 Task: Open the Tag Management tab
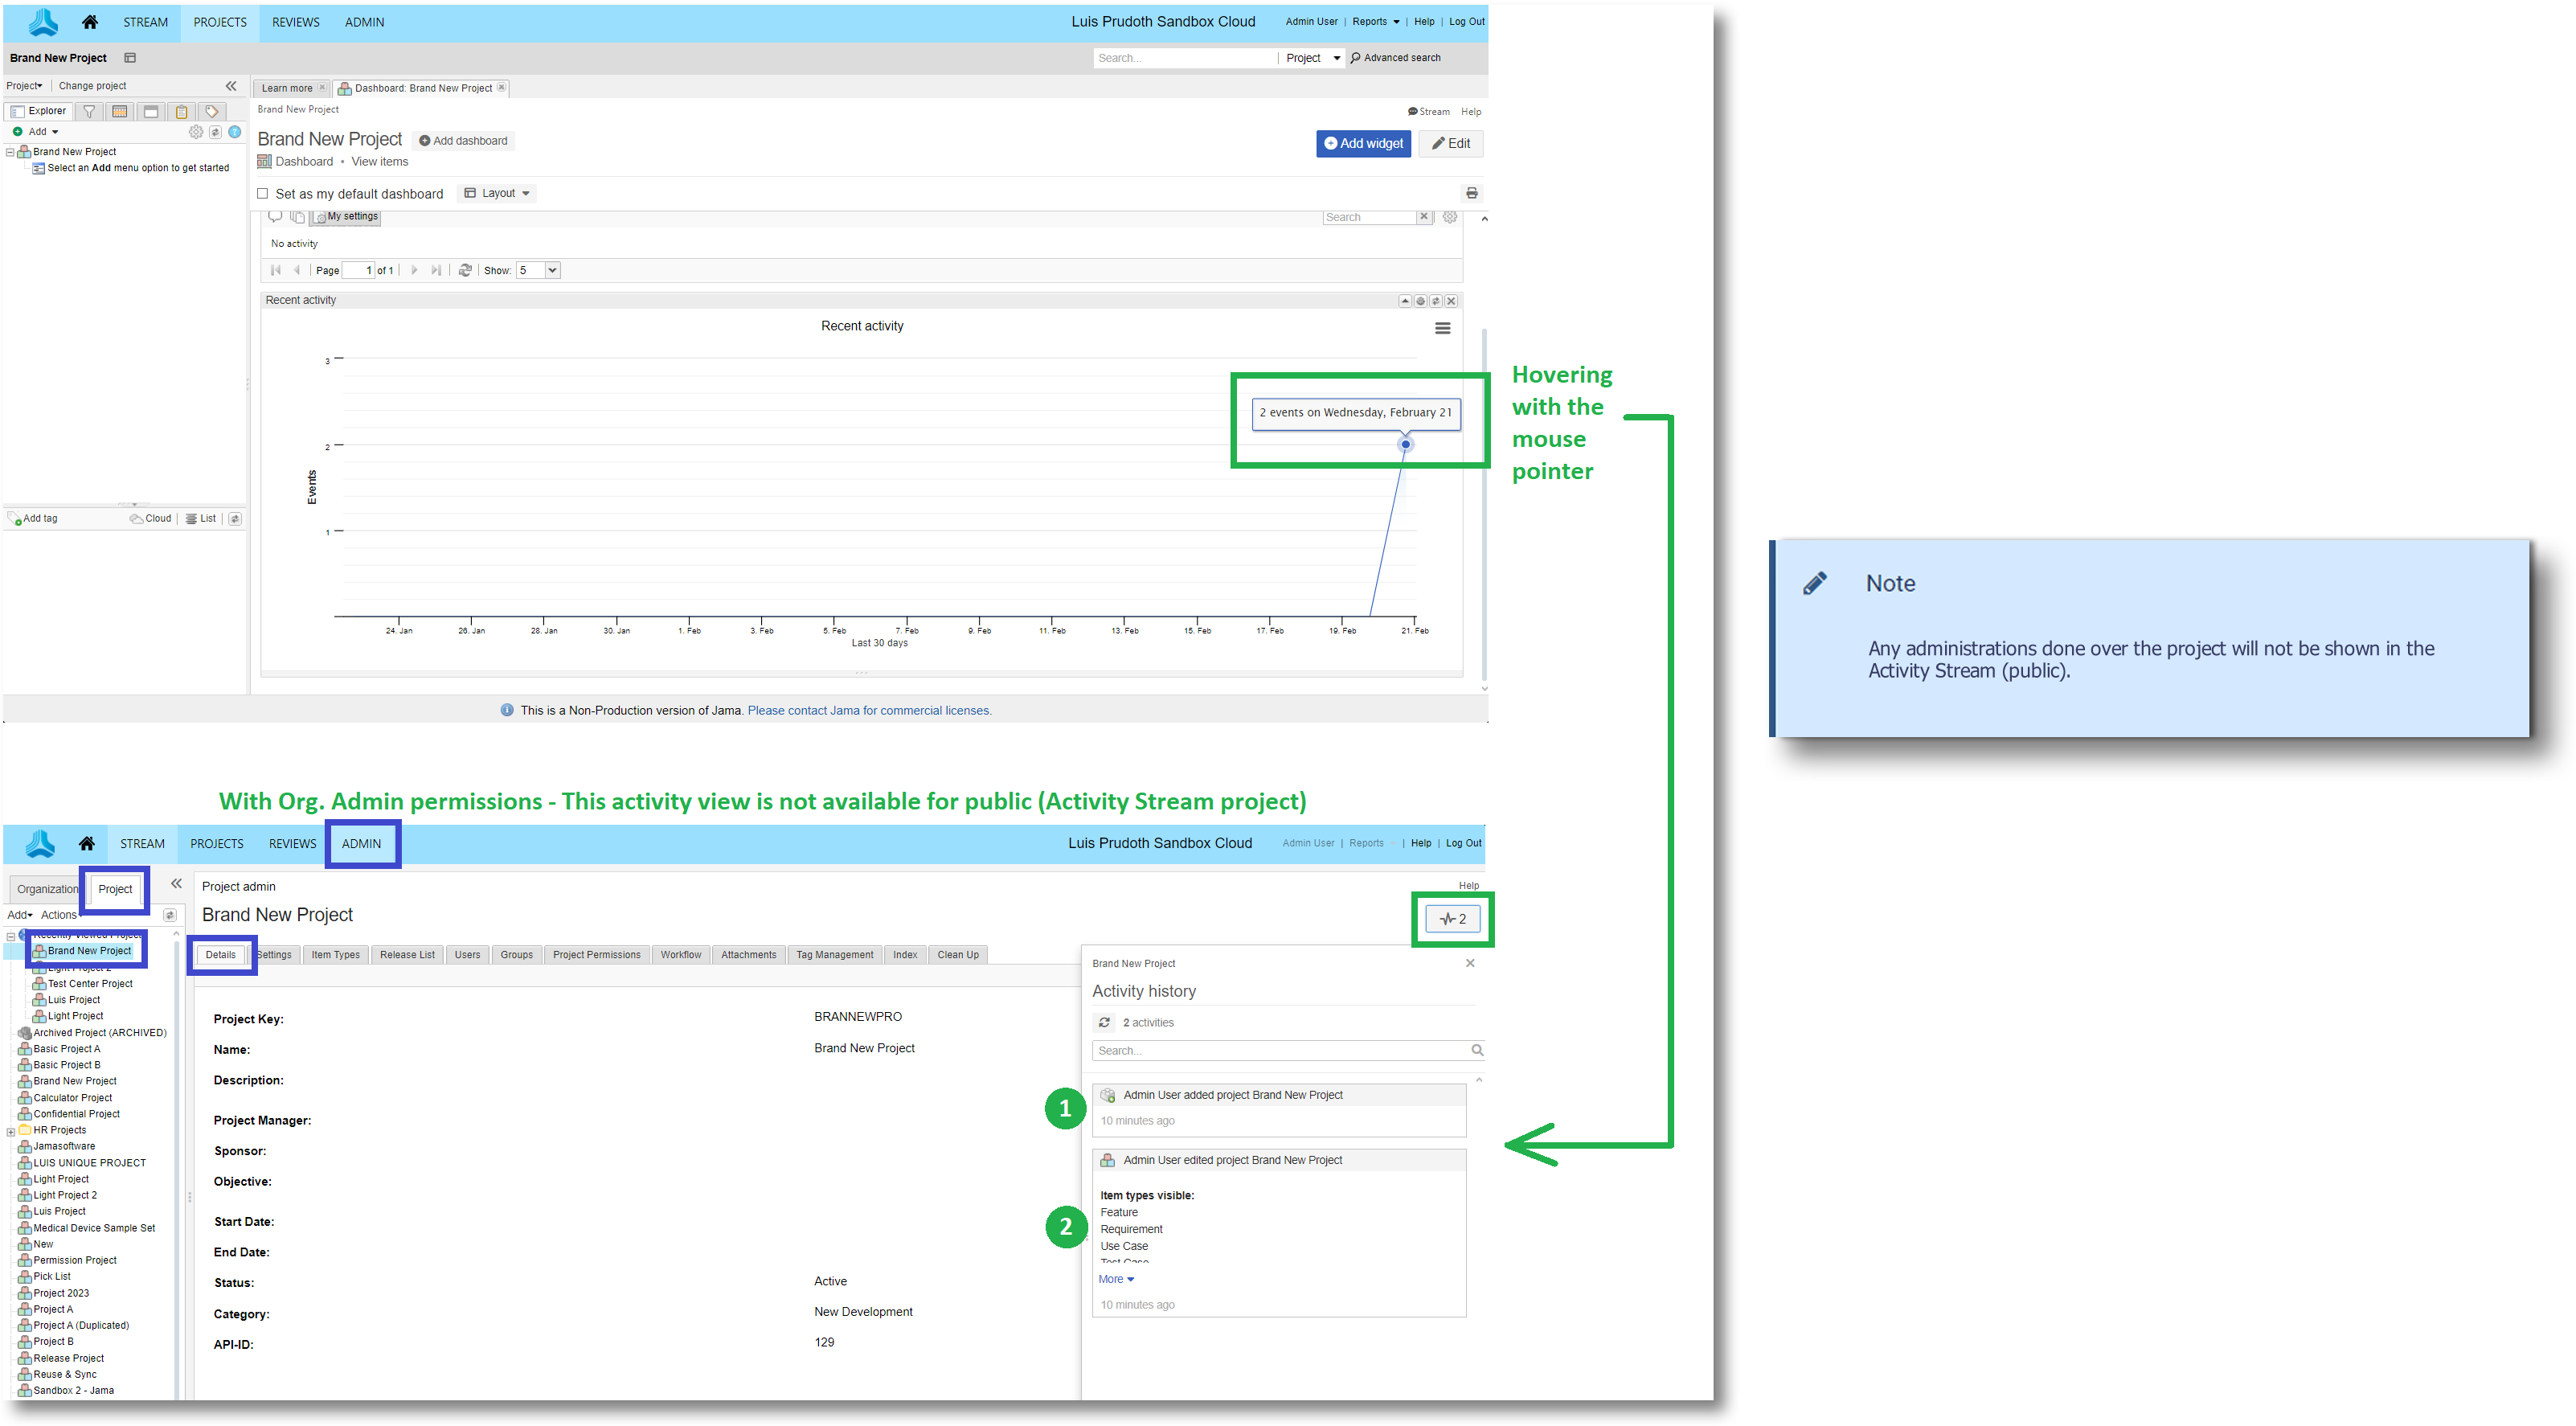(x=835, y=955)
